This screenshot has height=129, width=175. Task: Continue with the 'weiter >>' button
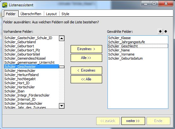pyautogui.click(x=133, y=121)
